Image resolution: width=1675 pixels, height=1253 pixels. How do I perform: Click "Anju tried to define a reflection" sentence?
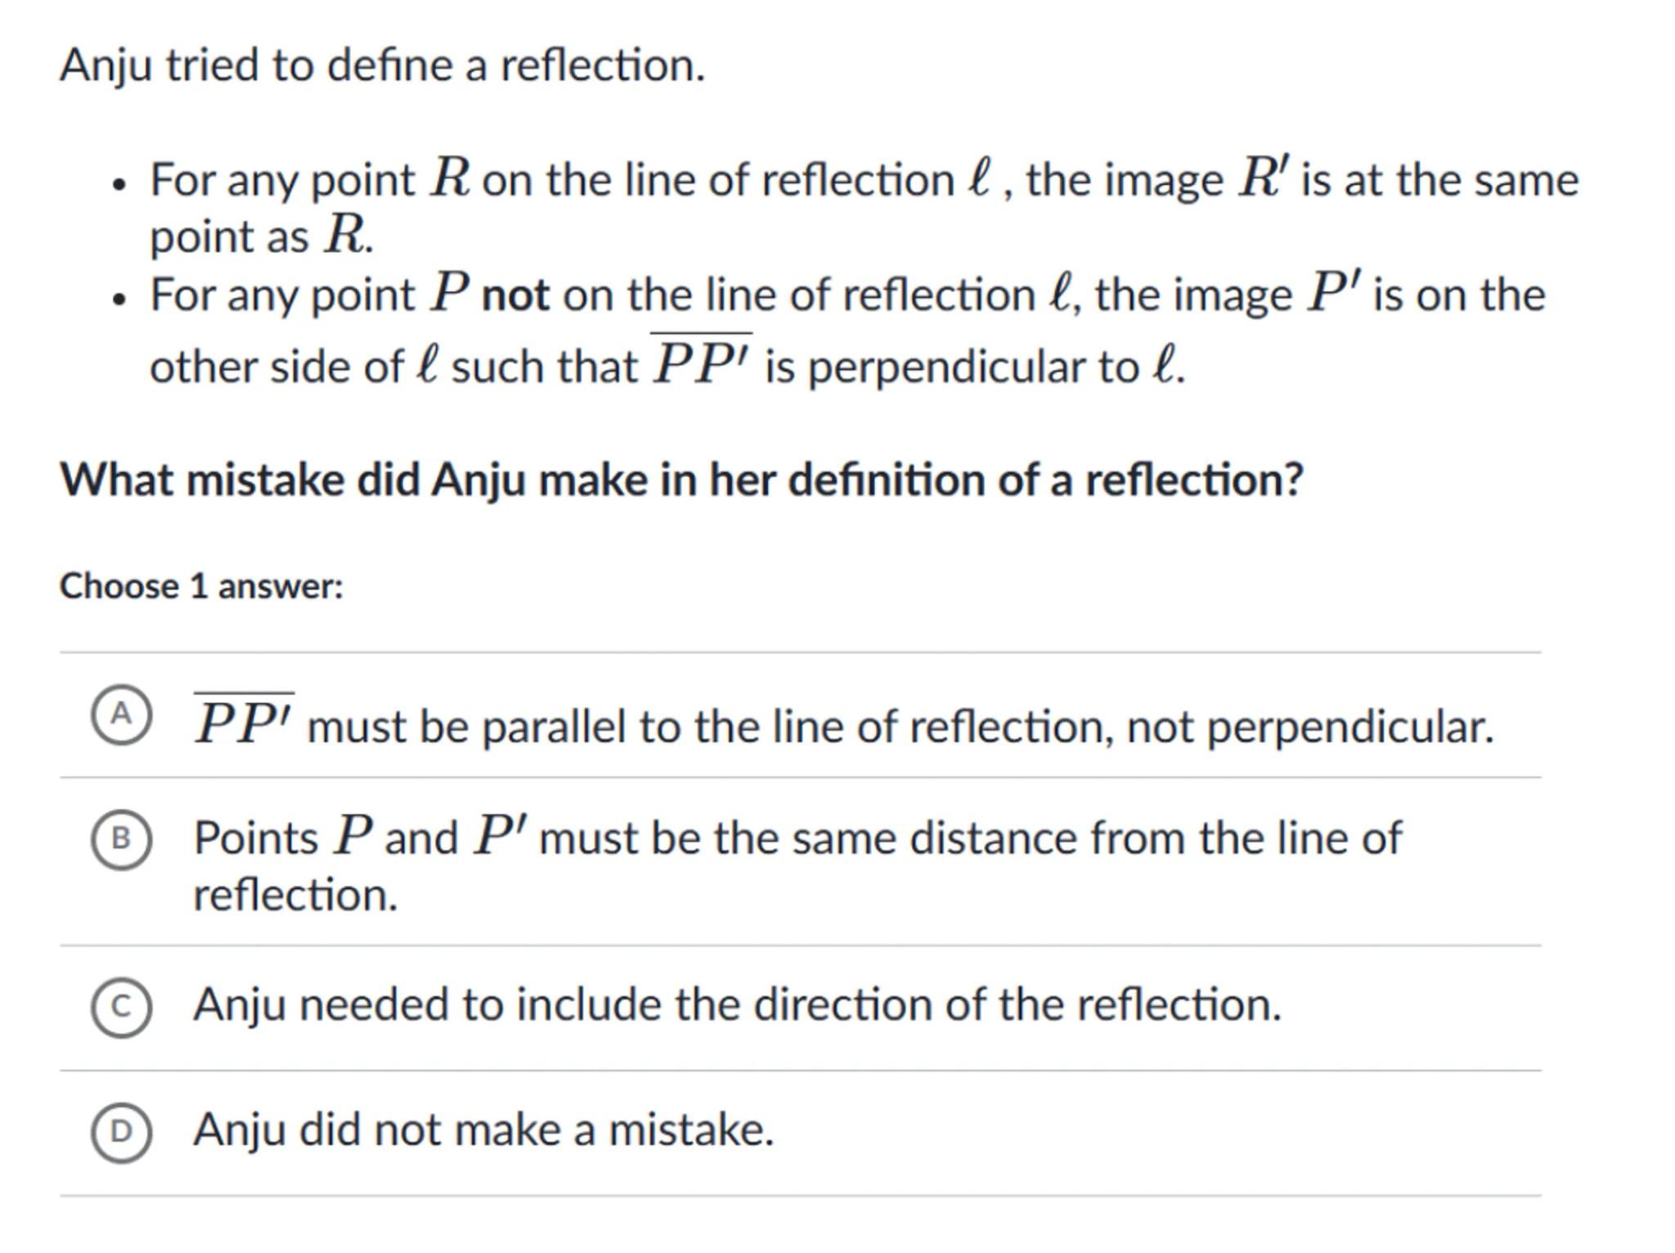click(382, 65)
